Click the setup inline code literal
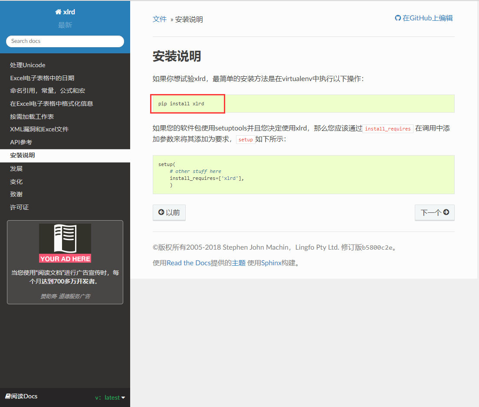Image resolution: width=479 pixels, height=407 pixels. click(246, 140)
